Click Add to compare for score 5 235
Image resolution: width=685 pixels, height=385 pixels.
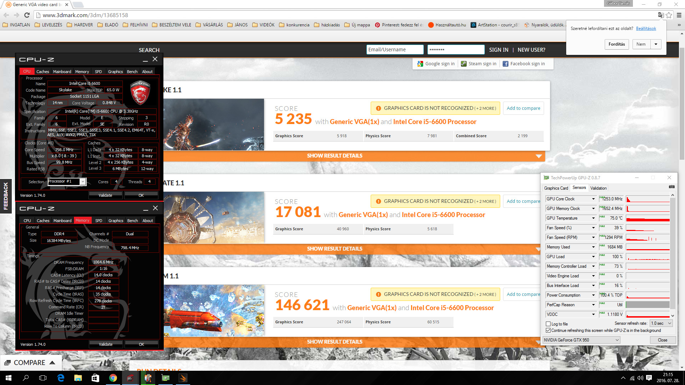(x=523, y=108)
